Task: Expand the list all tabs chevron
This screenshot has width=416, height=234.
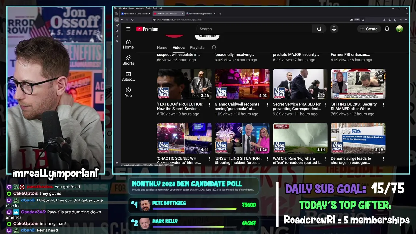Action: (x=406, y=14)
